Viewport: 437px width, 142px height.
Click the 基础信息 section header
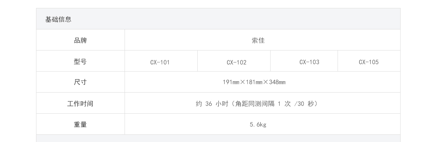[x=58, y=19]
